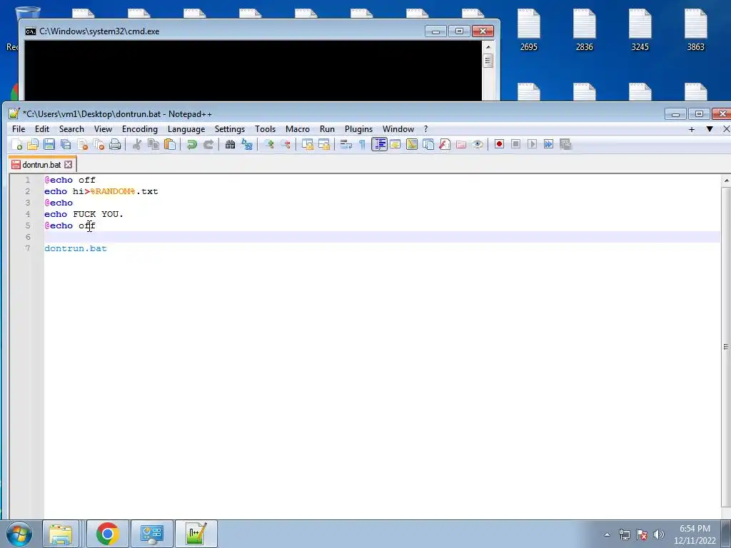The width and height of the screenshot is (731, 548).
Task: Click %RANDOM% variable on line 2
Action: click(x=112, y=191)
